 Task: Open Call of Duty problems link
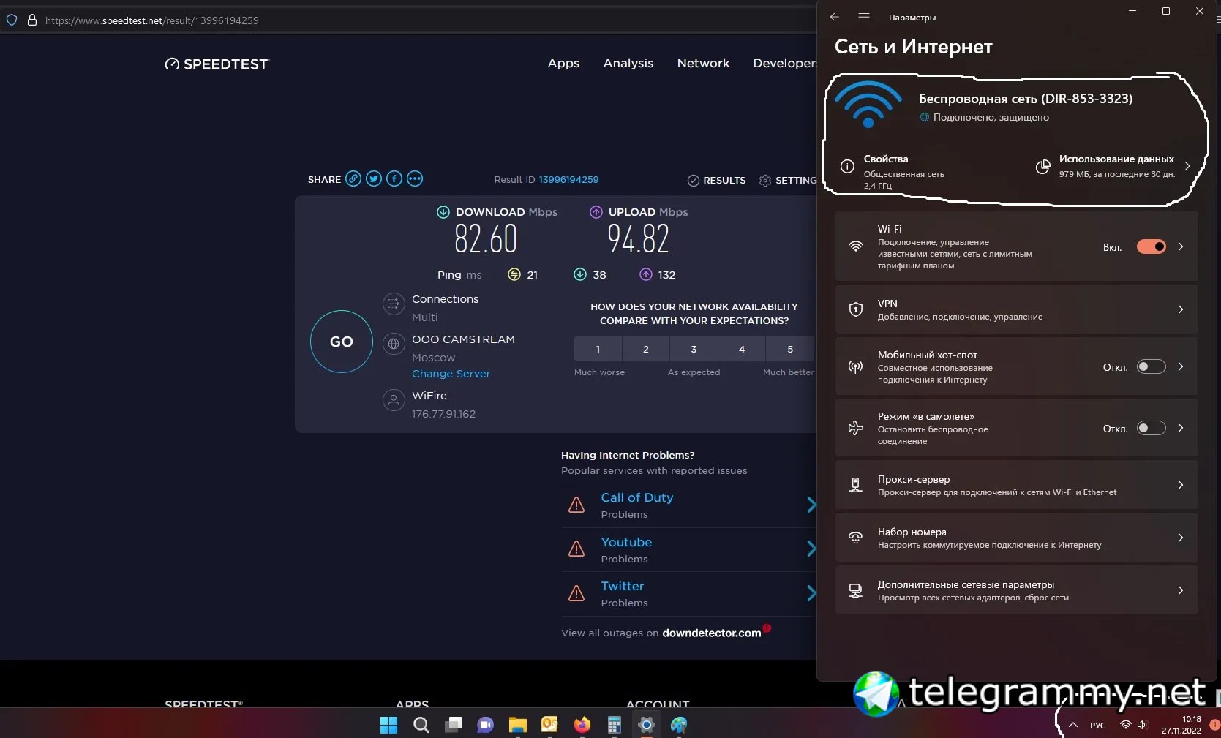(637, 497)
